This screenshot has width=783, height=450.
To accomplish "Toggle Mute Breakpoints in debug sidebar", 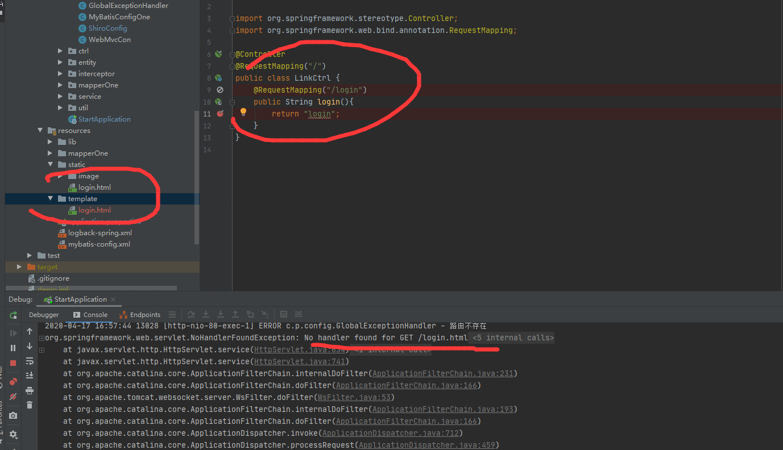I will tap(13, 397).
